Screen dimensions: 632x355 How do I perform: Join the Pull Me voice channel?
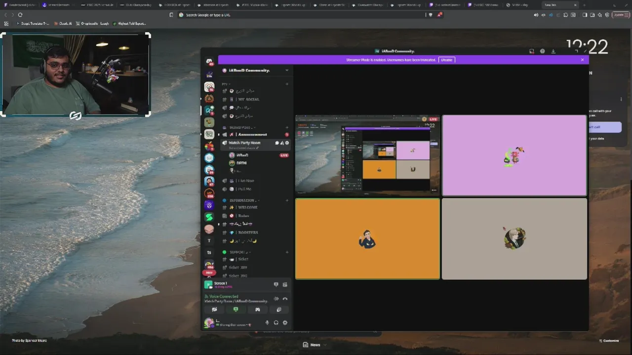[255, 189]
